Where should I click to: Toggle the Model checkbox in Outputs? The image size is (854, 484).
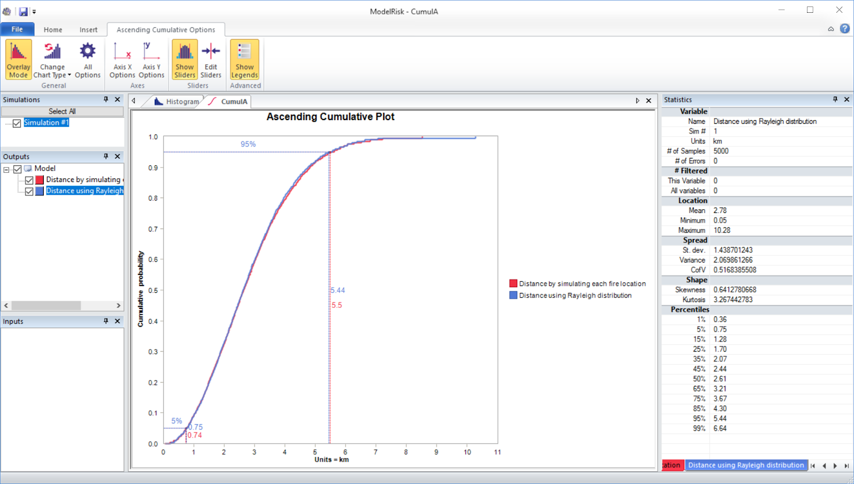pos(18,168)
